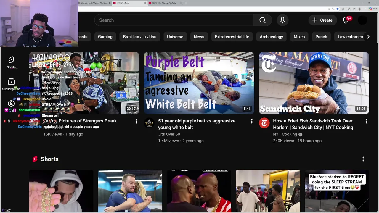Image resolution: width=379 pixels, height=213 pixels.
Task: Open Subscriptions in the left sidebar
Action: coord(11,84)
